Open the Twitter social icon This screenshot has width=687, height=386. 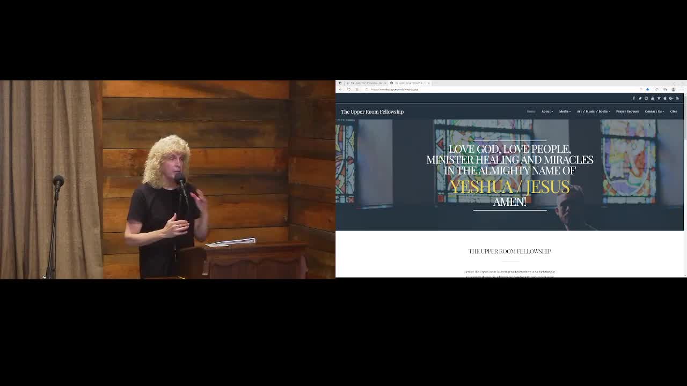pyautogui.click(x=640, y=98)
